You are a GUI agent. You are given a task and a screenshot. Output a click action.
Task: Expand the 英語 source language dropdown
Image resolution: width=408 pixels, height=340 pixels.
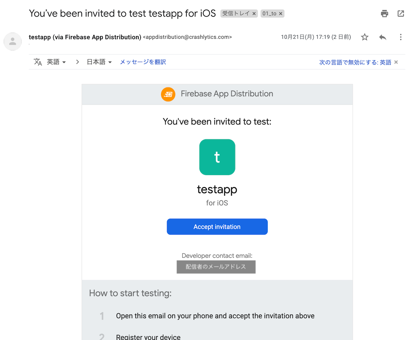click(56, 62)
